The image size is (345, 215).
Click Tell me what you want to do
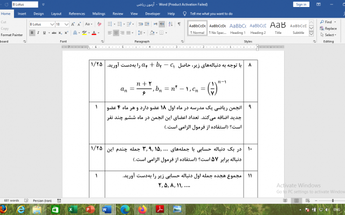click(x=211, y=13)
